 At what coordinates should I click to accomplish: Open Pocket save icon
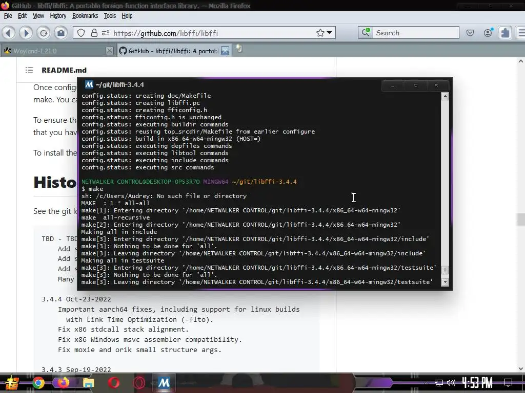470,33
